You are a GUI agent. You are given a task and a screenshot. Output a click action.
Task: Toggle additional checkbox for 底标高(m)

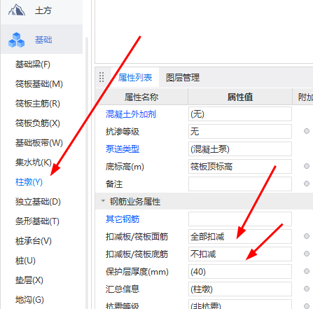tap(307, 166)
